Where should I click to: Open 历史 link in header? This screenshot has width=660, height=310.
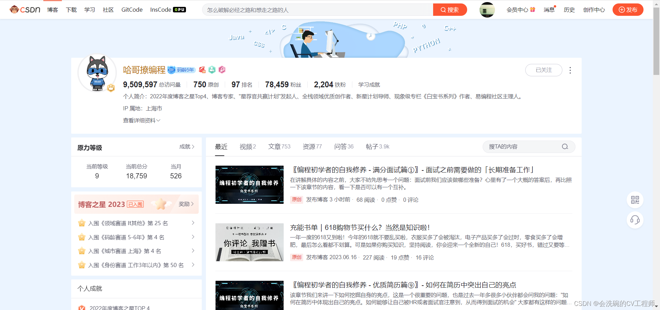(569, 10)
